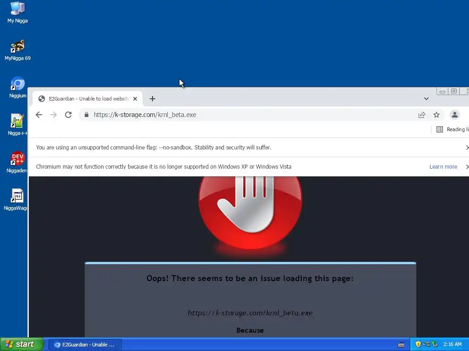Viewport: 469px width, 351px height.
Task: Close the E2Guardian tab
Action: click(135, 99)
